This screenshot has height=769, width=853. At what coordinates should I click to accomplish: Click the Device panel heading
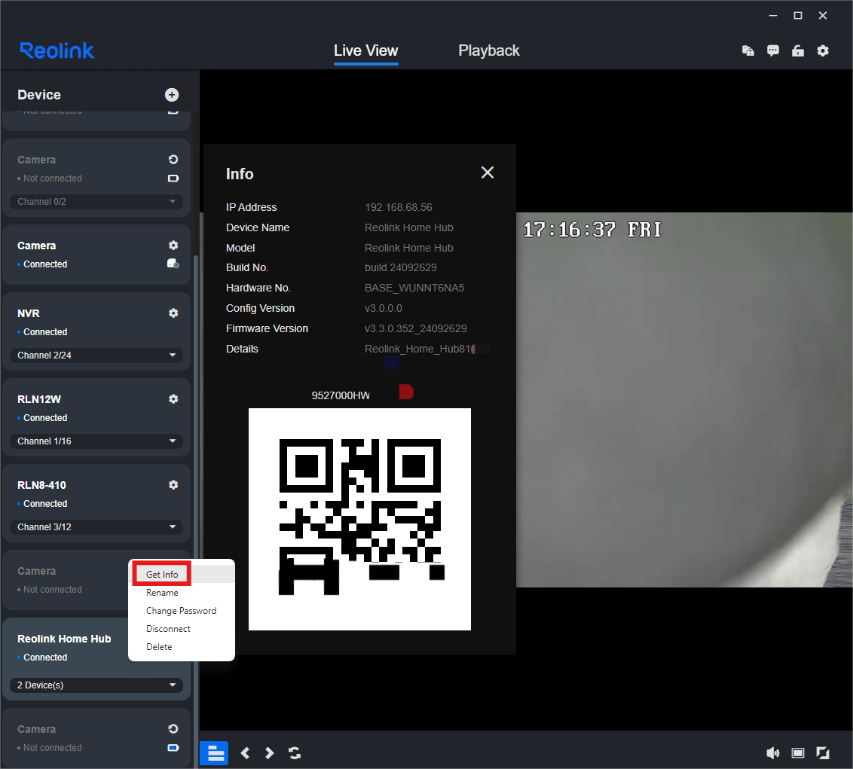pos(39,95)
